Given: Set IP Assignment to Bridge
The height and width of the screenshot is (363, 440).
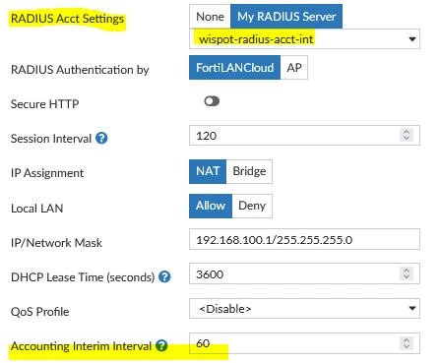Looking at the screenshot, I should point(249,171).
